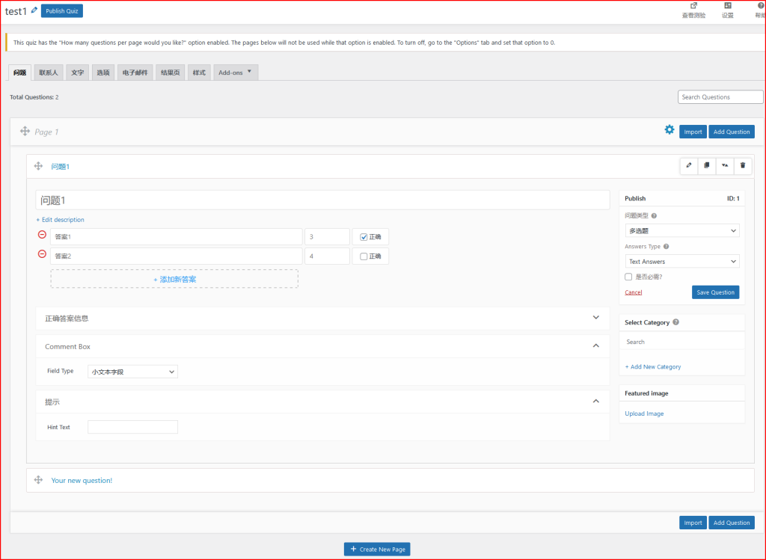Duplicate 问题1 using the copy icon
Viewport: 766px width, 560px height.
[x=707, y=165]
